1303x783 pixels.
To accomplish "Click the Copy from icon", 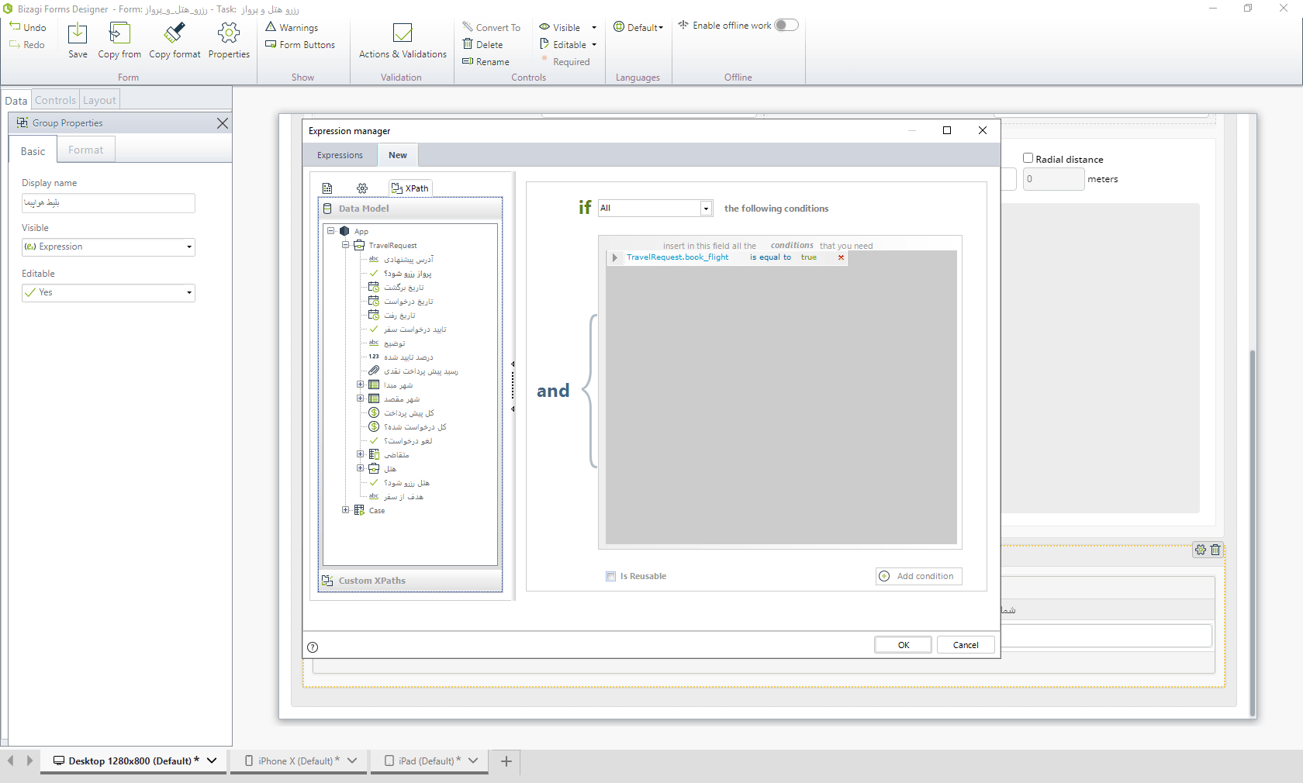I will click(119, 33).
